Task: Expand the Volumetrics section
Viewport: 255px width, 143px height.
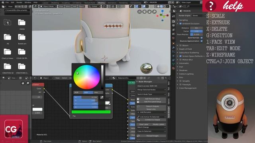Action: [184, 63]
